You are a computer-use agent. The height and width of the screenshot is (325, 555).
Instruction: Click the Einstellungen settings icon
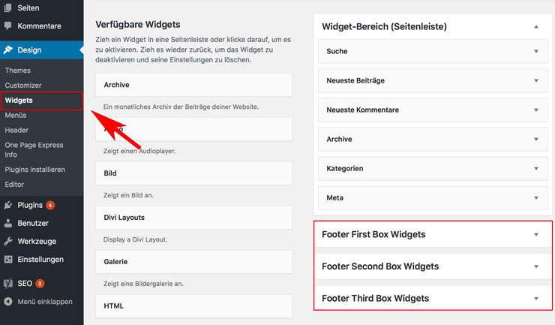pos(7,259)
